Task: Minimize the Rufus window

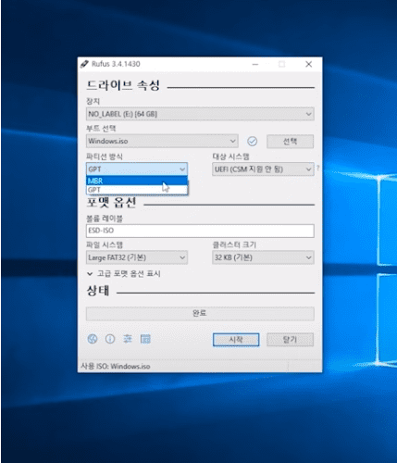Action: coord(255,64)
